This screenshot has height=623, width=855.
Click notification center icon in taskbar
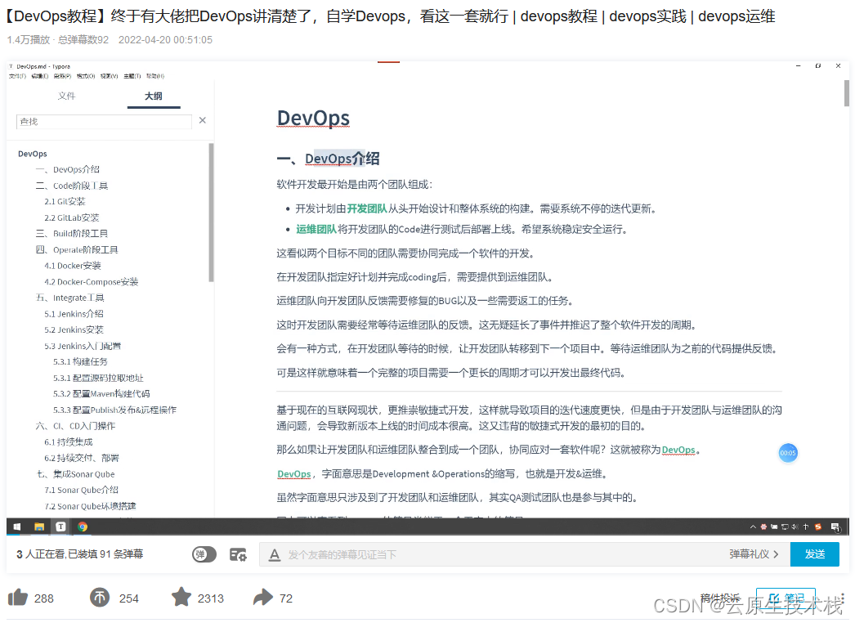point(835,527)
